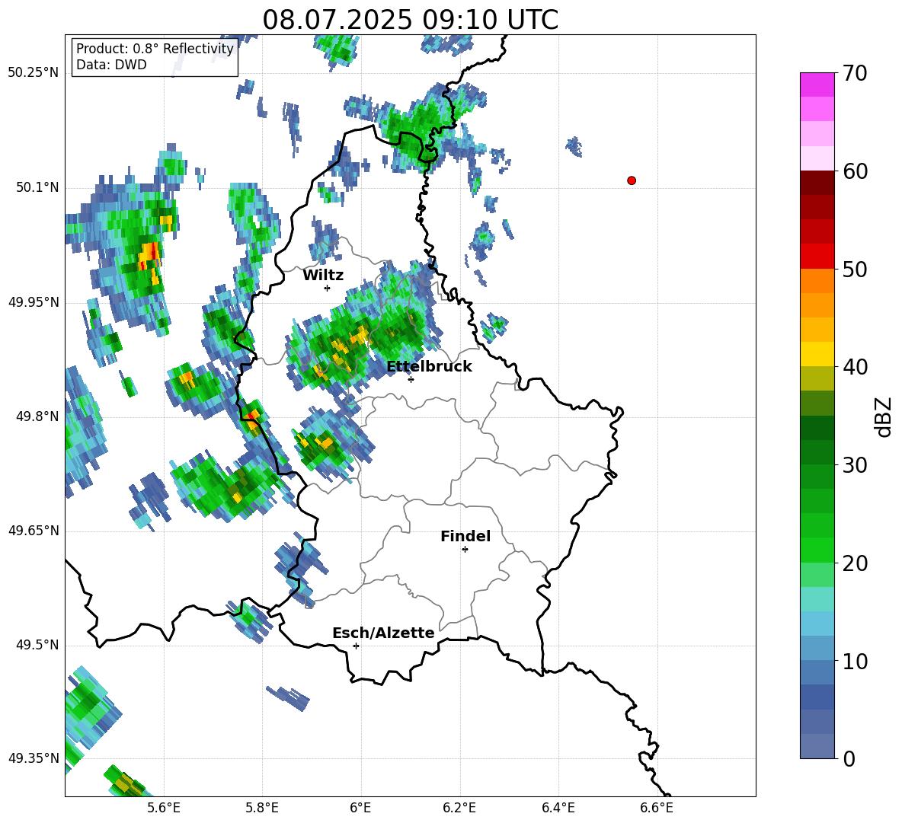Select the 'Esch/Alzette' city label
This screenshot has width=902, height=823.
pos(383,633)
